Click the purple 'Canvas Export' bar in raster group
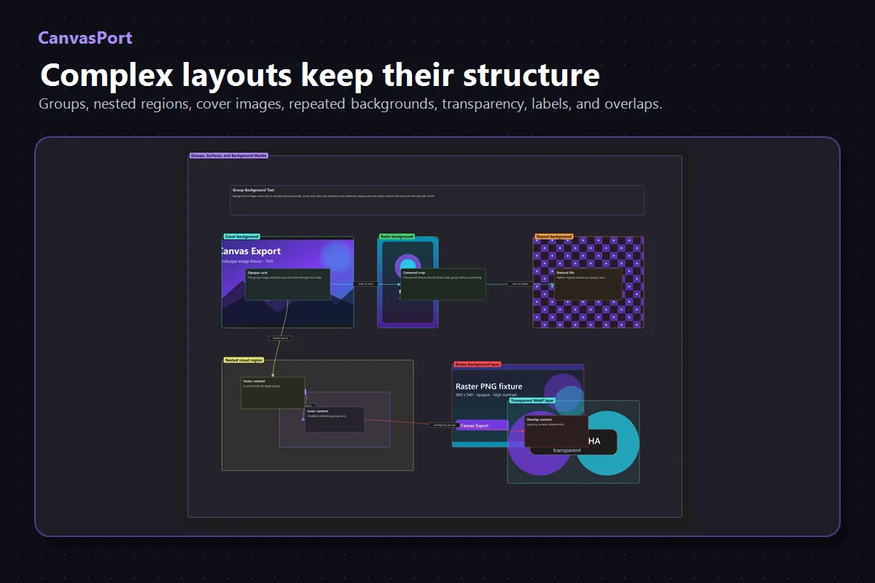The height and width of the screenshot is (583, 875). [482, 425]
